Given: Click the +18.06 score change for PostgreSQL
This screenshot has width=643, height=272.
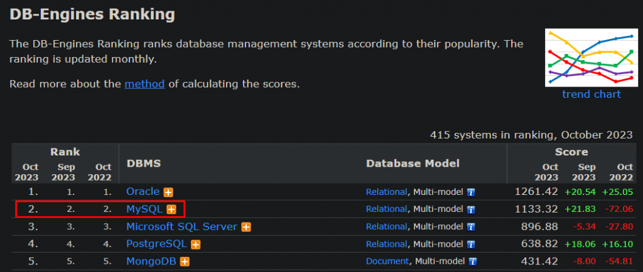Looking at the screenshot, I should click(580, 244).
